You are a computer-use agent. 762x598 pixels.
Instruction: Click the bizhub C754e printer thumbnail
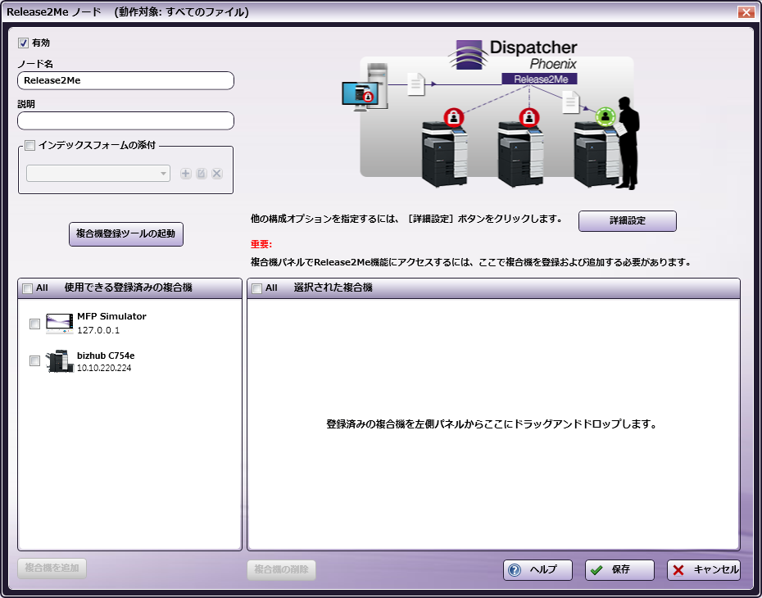coord(59,361)
